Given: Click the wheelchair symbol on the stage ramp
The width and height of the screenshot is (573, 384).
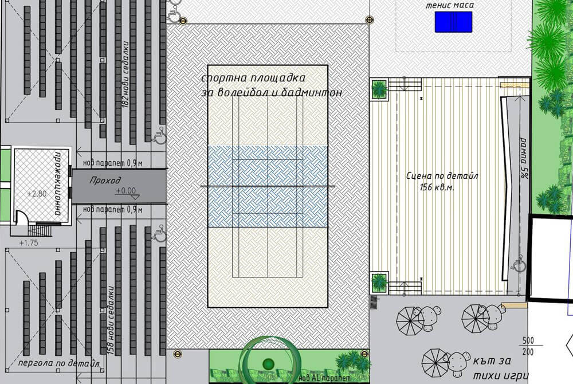Looking at the screenshot, I should point(518,262).
